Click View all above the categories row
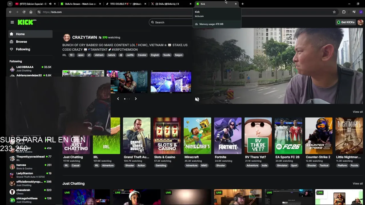The width and height of the screenshot is (365, 205). (358, 112)
